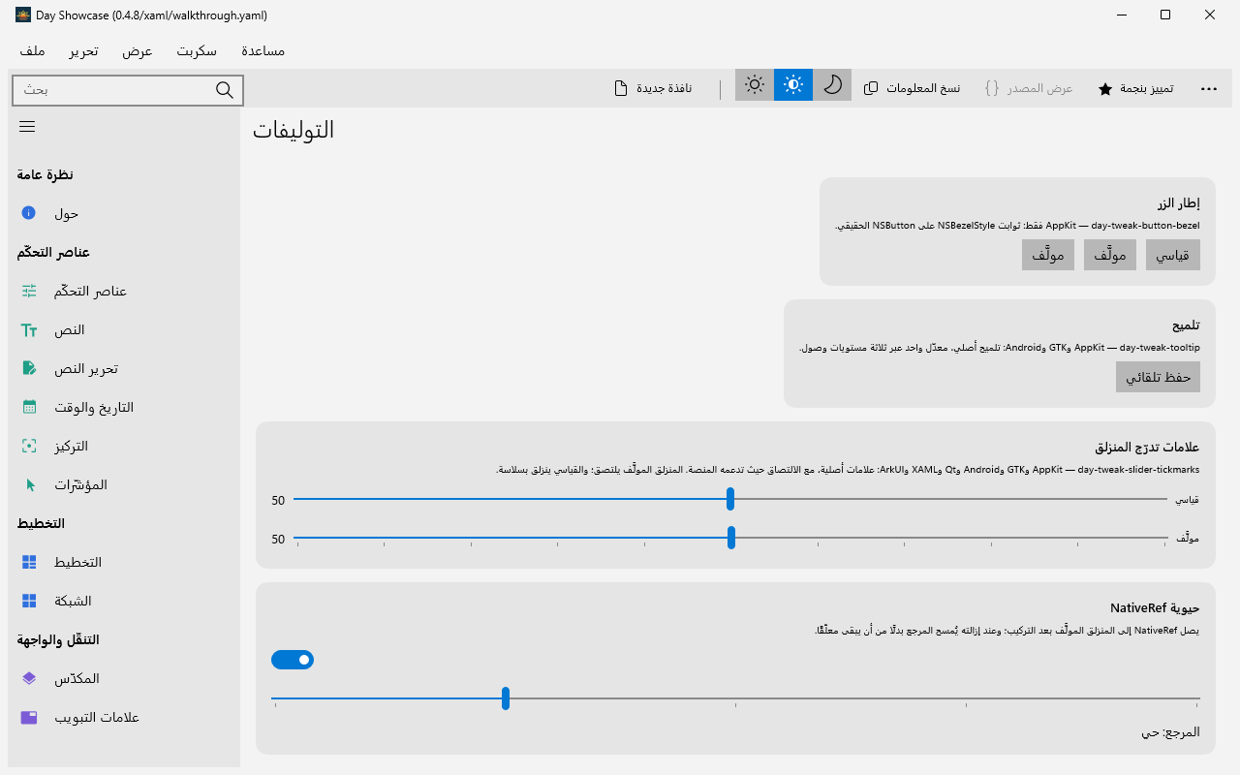Screen dimensions: 1240x775
Task: Open the مساعدة menu
Action: pyautogui.click(x=263, y=51)
